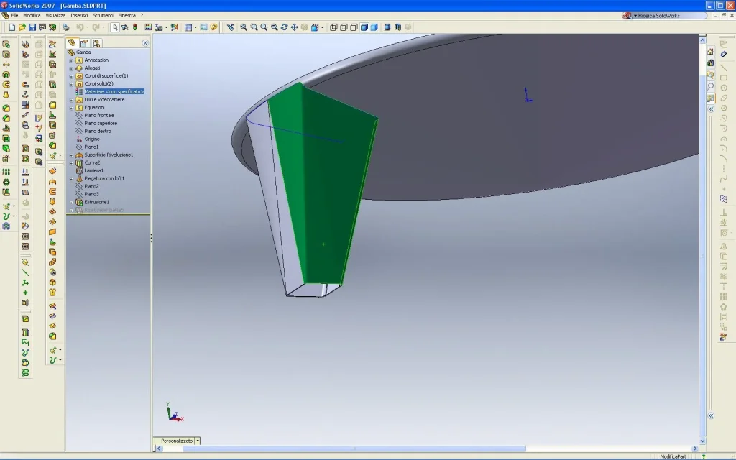
Task: Expand the Luci e videocamere node
Action: [71, 100]
